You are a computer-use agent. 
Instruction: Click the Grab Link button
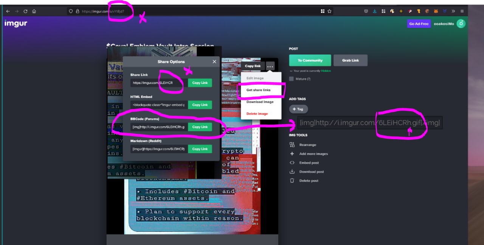[351, 60]
